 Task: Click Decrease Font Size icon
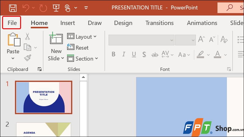coord(212,39)
